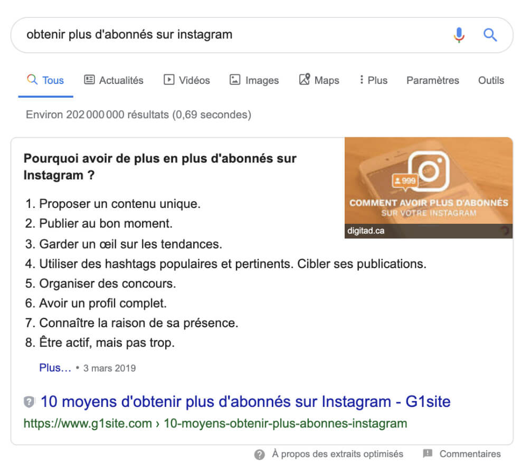Click the blue magnifying glass search icon

click(x=490, y=35)
